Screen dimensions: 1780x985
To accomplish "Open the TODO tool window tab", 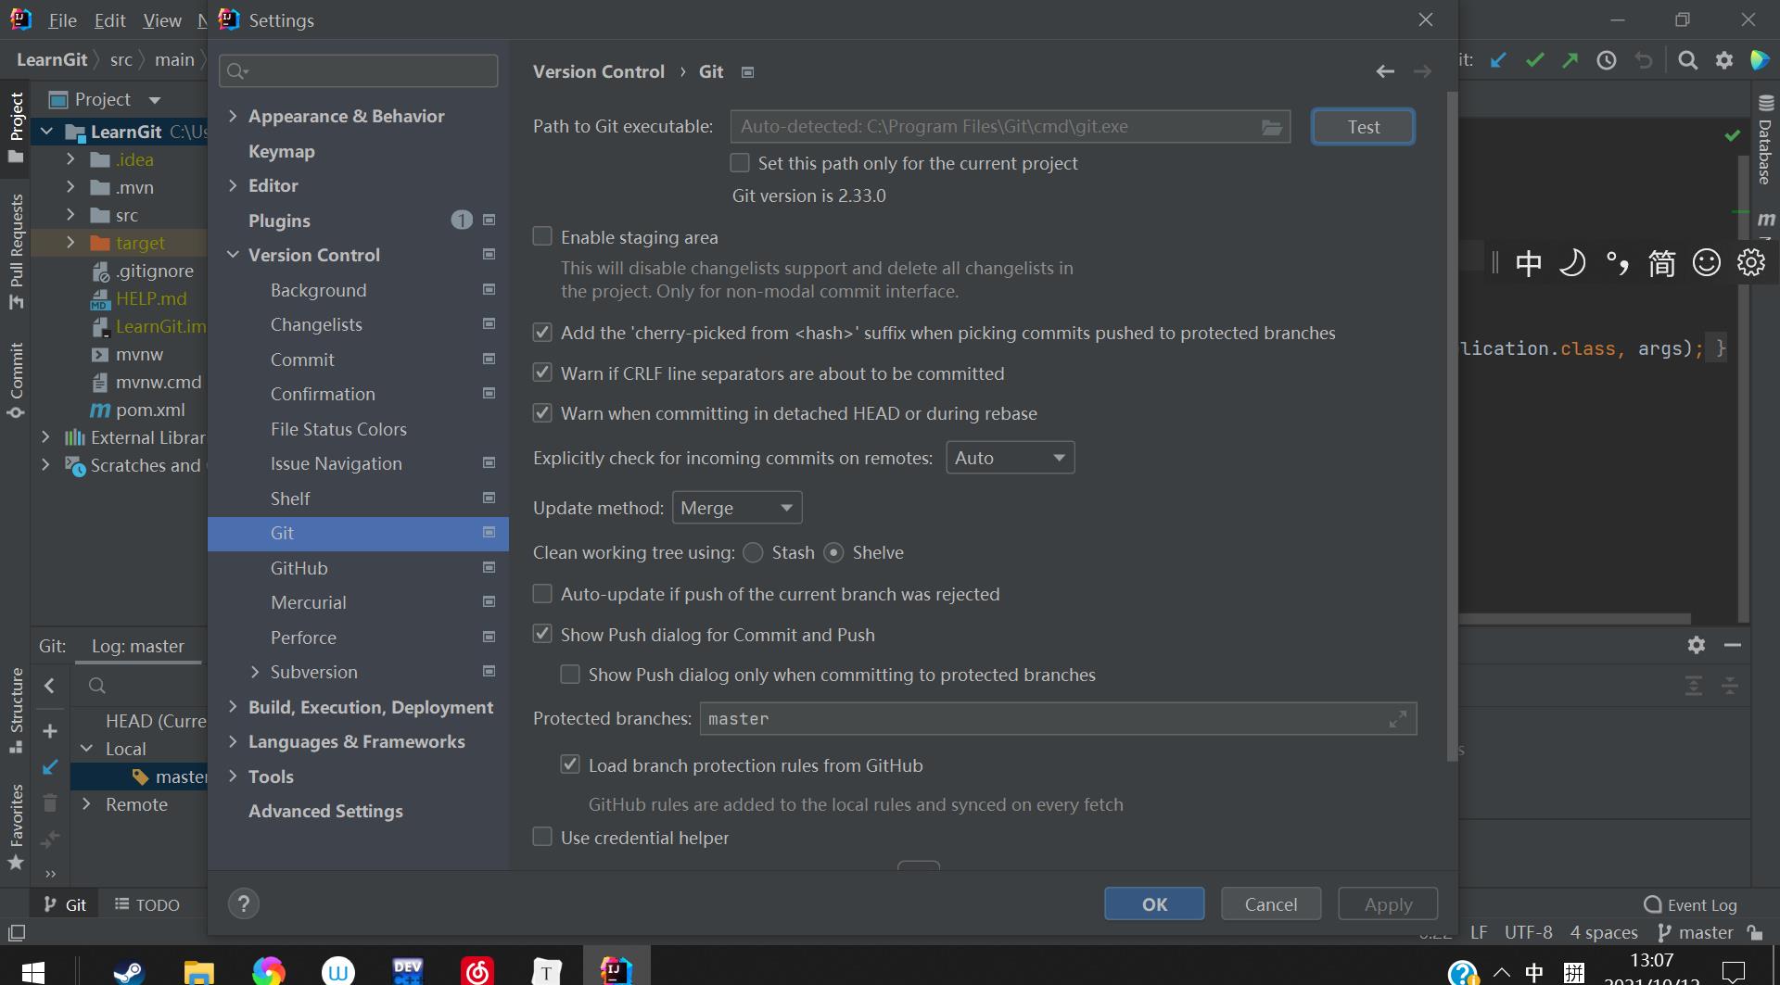I will pyautogui.click(x=146, y=904).
